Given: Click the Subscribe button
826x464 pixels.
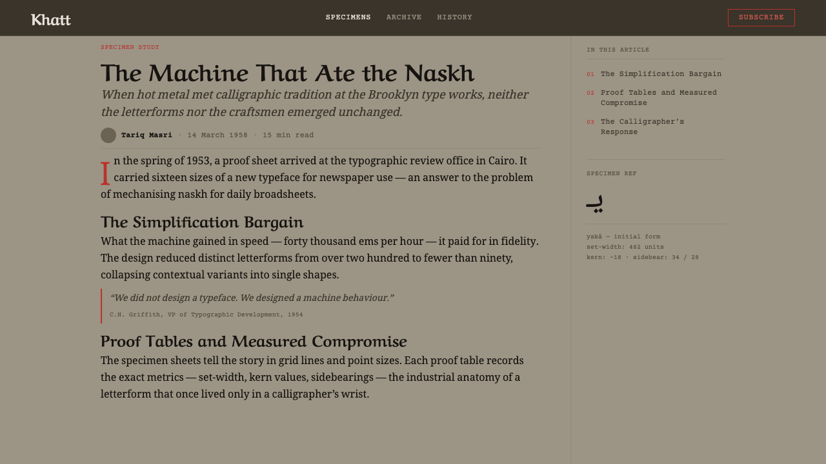Looking at the screenshot, I should coord(761,17).
